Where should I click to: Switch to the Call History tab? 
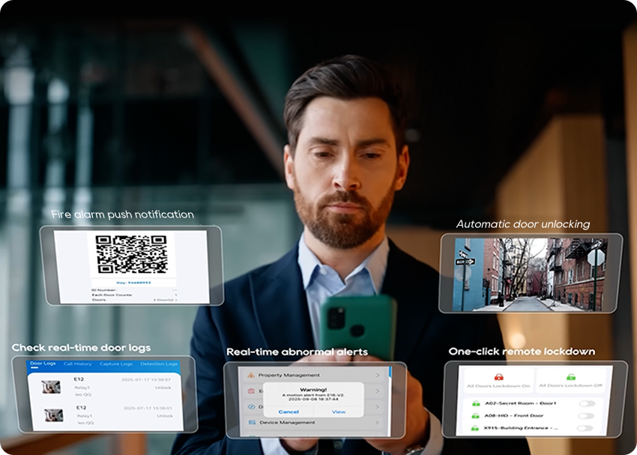click(x=77, y=364)
